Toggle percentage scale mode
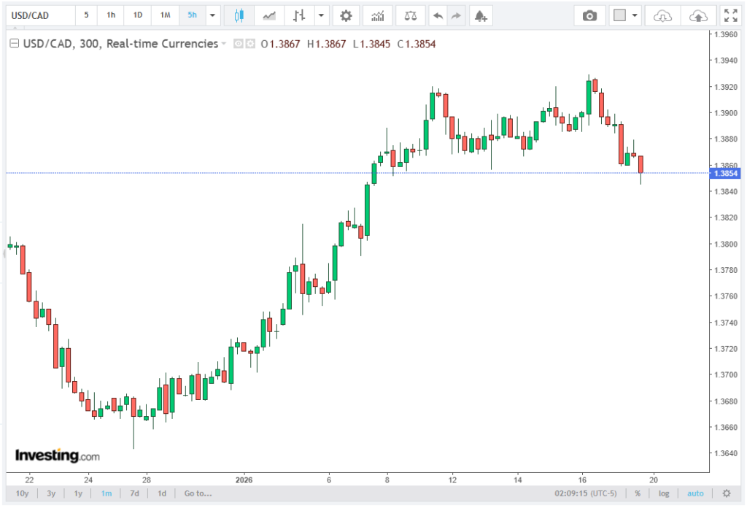Viewport: 747px width, 508px height. 637,493
